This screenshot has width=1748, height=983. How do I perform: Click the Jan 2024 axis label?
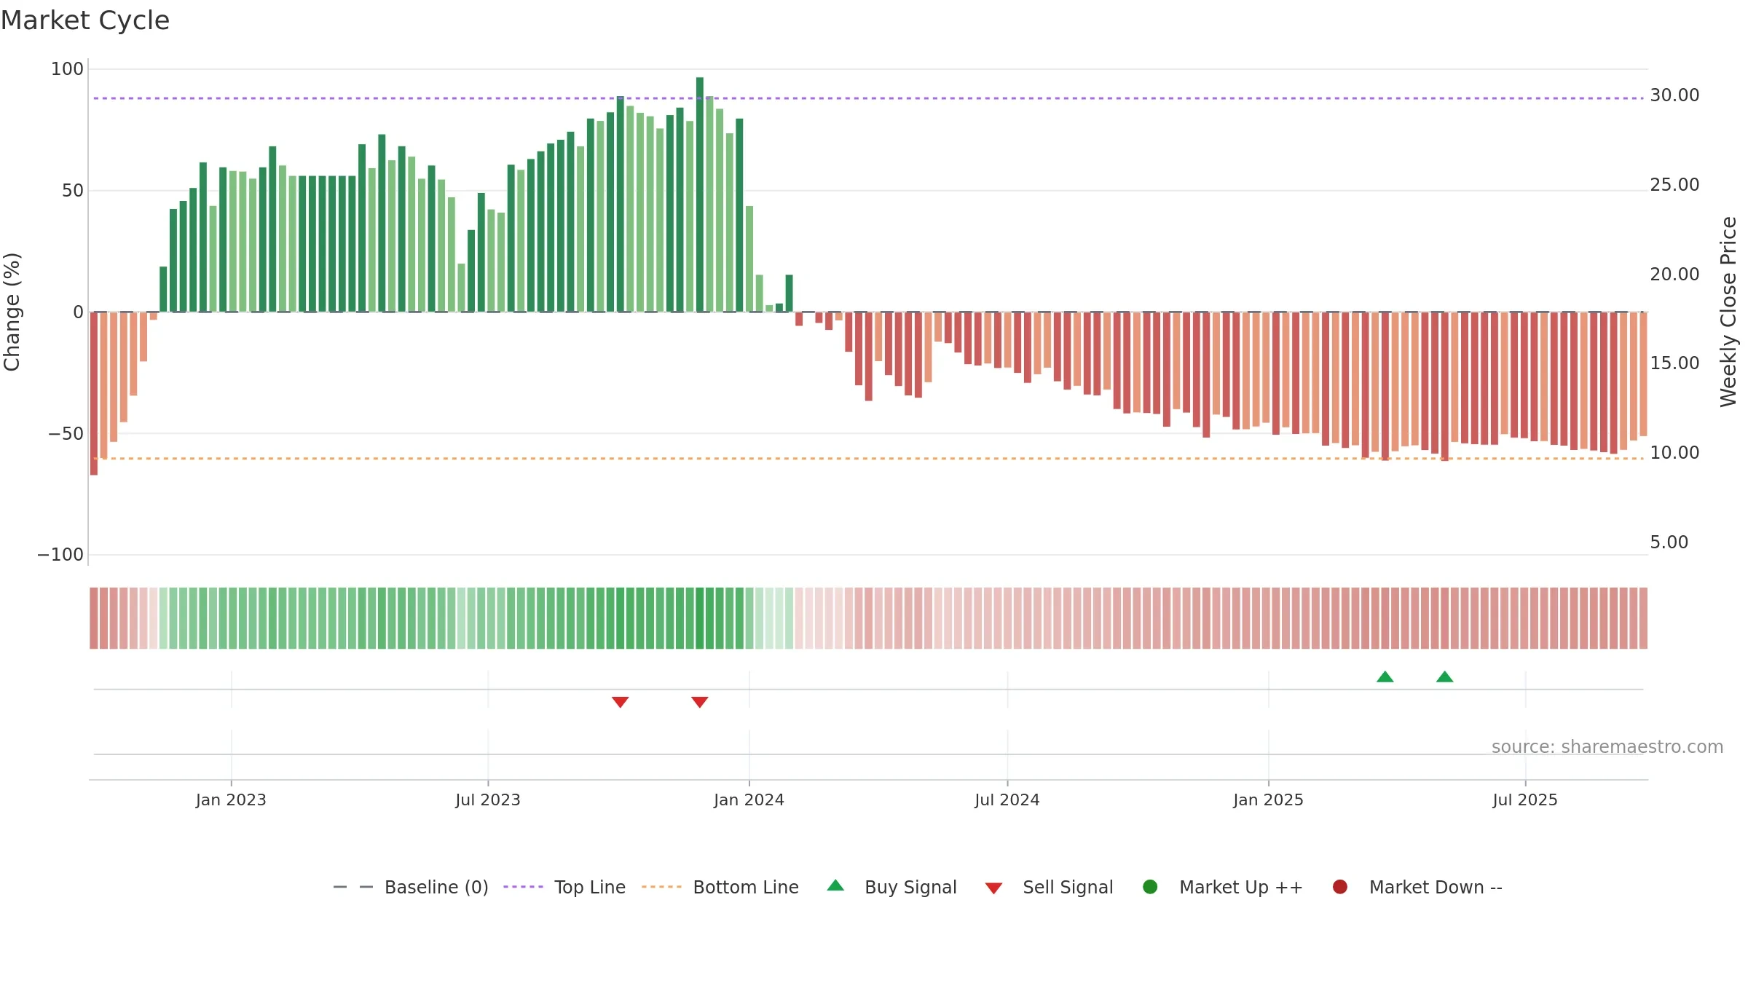pos(749,800)
